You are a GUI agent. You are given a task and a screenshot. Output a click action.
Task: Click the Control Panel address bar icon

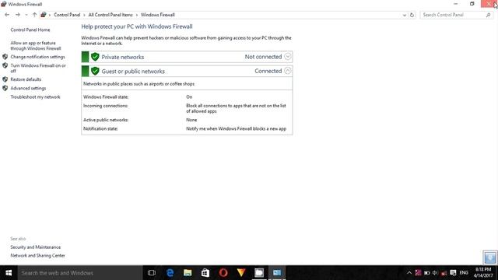[44, 15]
